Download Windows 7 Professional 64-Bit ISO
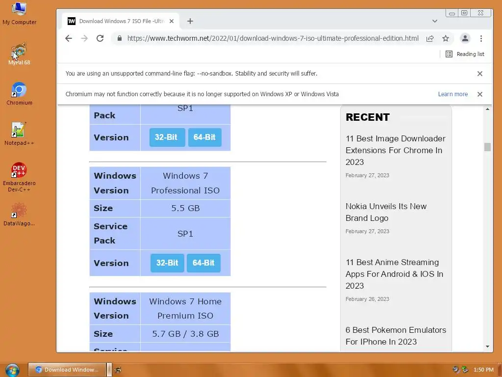 click(x=203, y=263)
